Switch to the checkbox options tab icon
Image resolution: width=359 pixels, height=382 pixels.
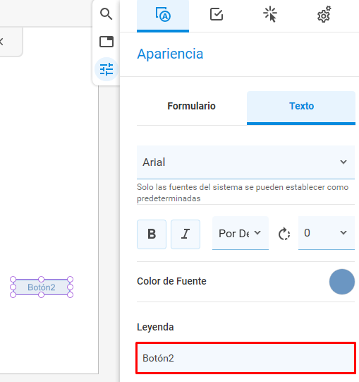pyautogui.click(x=217, y=14)
